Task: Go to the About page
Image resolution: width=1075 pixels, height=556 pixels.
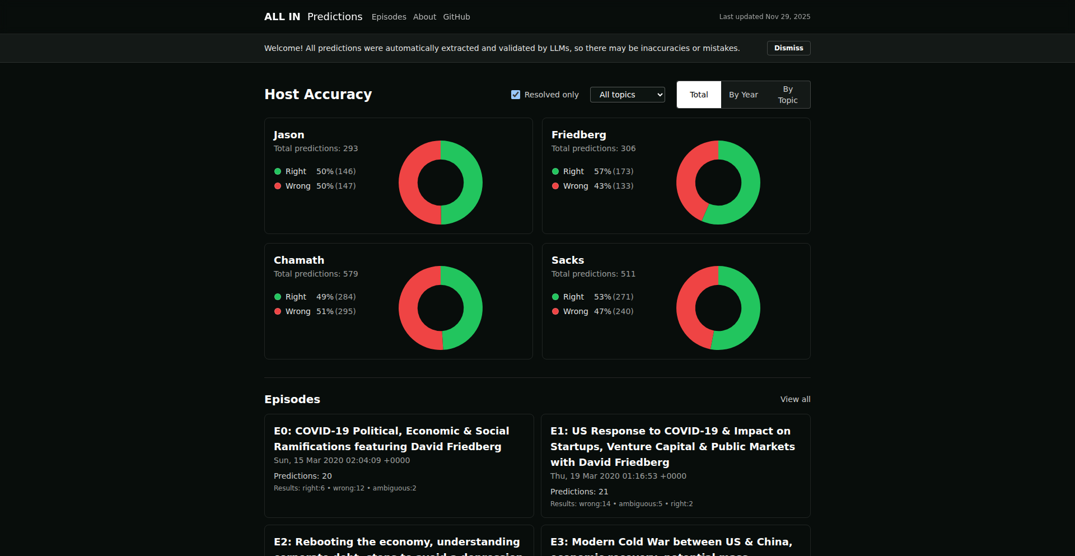Action: (x=424, y=17)
